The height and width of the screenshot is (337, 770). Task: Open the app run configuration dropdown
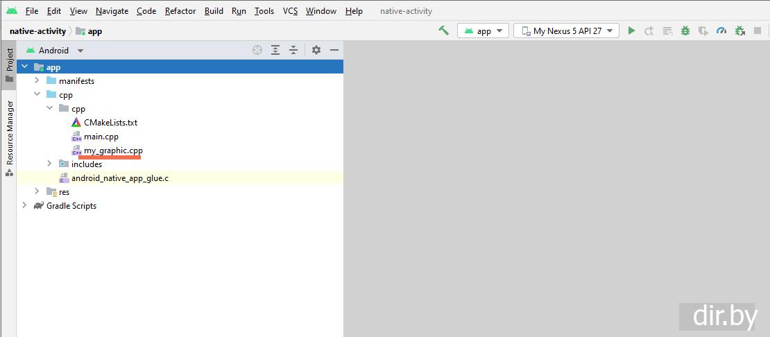(x=483, y=31)
